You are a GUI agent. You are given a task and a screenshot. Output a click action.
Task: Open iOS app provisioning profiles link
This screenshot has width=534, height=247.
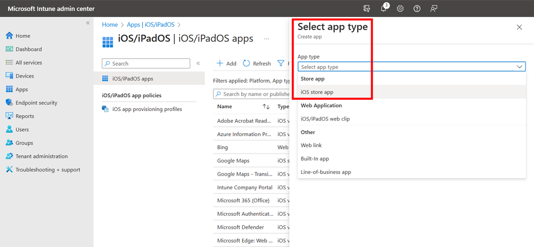point(147,109)
